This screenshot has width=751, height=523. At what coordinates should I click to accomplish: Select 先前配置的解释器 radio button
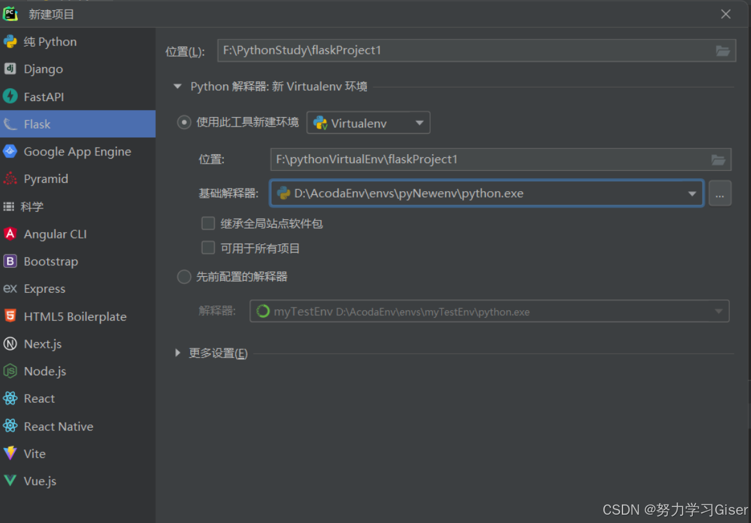tap(184, 277)
